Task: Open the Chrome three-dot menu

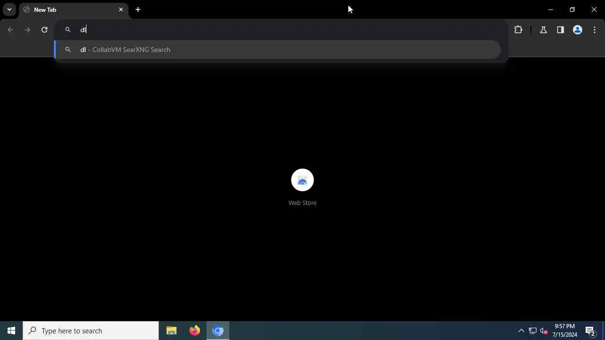Action: 595,30
